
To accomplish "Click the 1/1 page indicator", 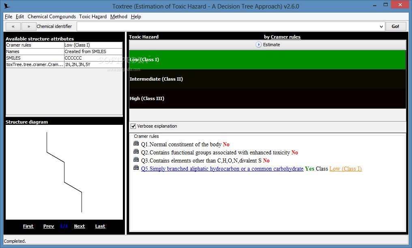I will tap(64, 226).
